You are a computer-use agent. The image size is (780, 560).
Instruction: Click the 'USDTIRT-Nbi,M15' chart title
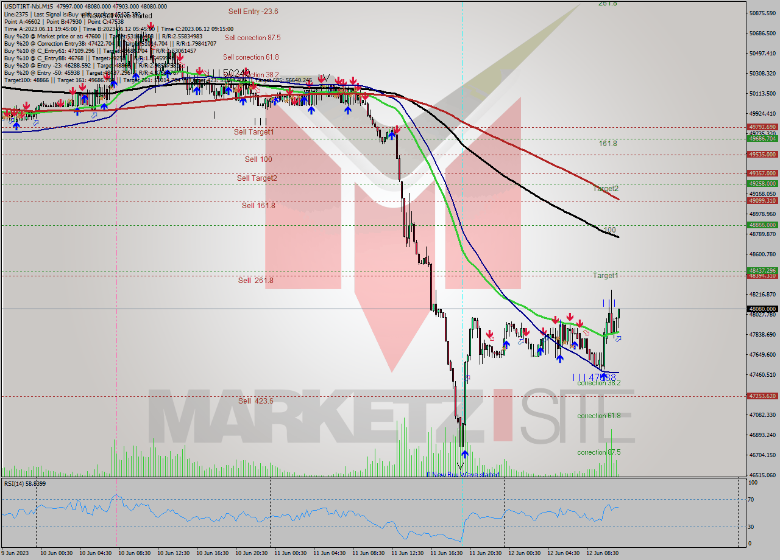[x=27, y=6]
